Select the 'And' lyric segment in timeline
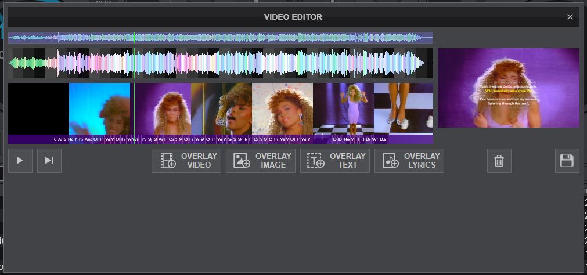 click(x=88, y=139)
